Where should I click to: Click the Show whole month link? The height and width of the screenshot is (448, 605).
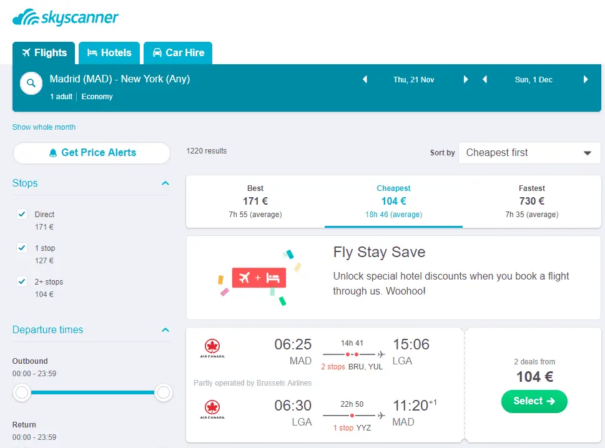point(44,127)
